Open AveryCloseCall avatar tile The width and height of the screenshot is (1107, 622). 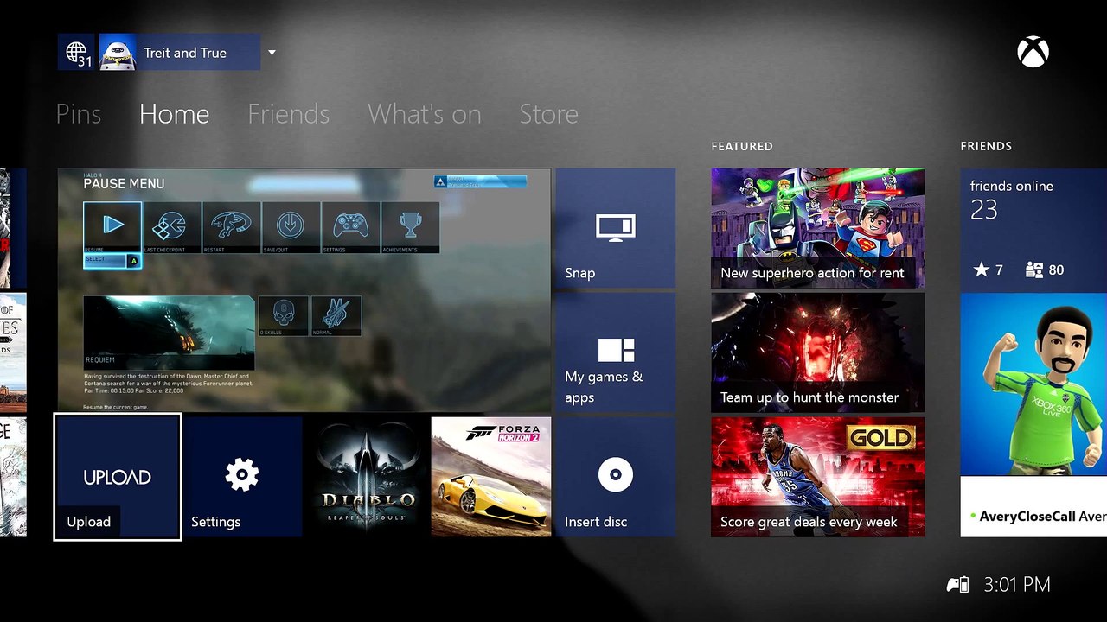[x=1033, y=415]
